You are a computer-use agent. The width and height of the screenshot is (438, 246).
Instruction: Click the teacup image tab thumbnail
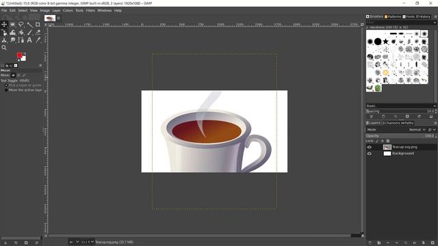(50, 18)
